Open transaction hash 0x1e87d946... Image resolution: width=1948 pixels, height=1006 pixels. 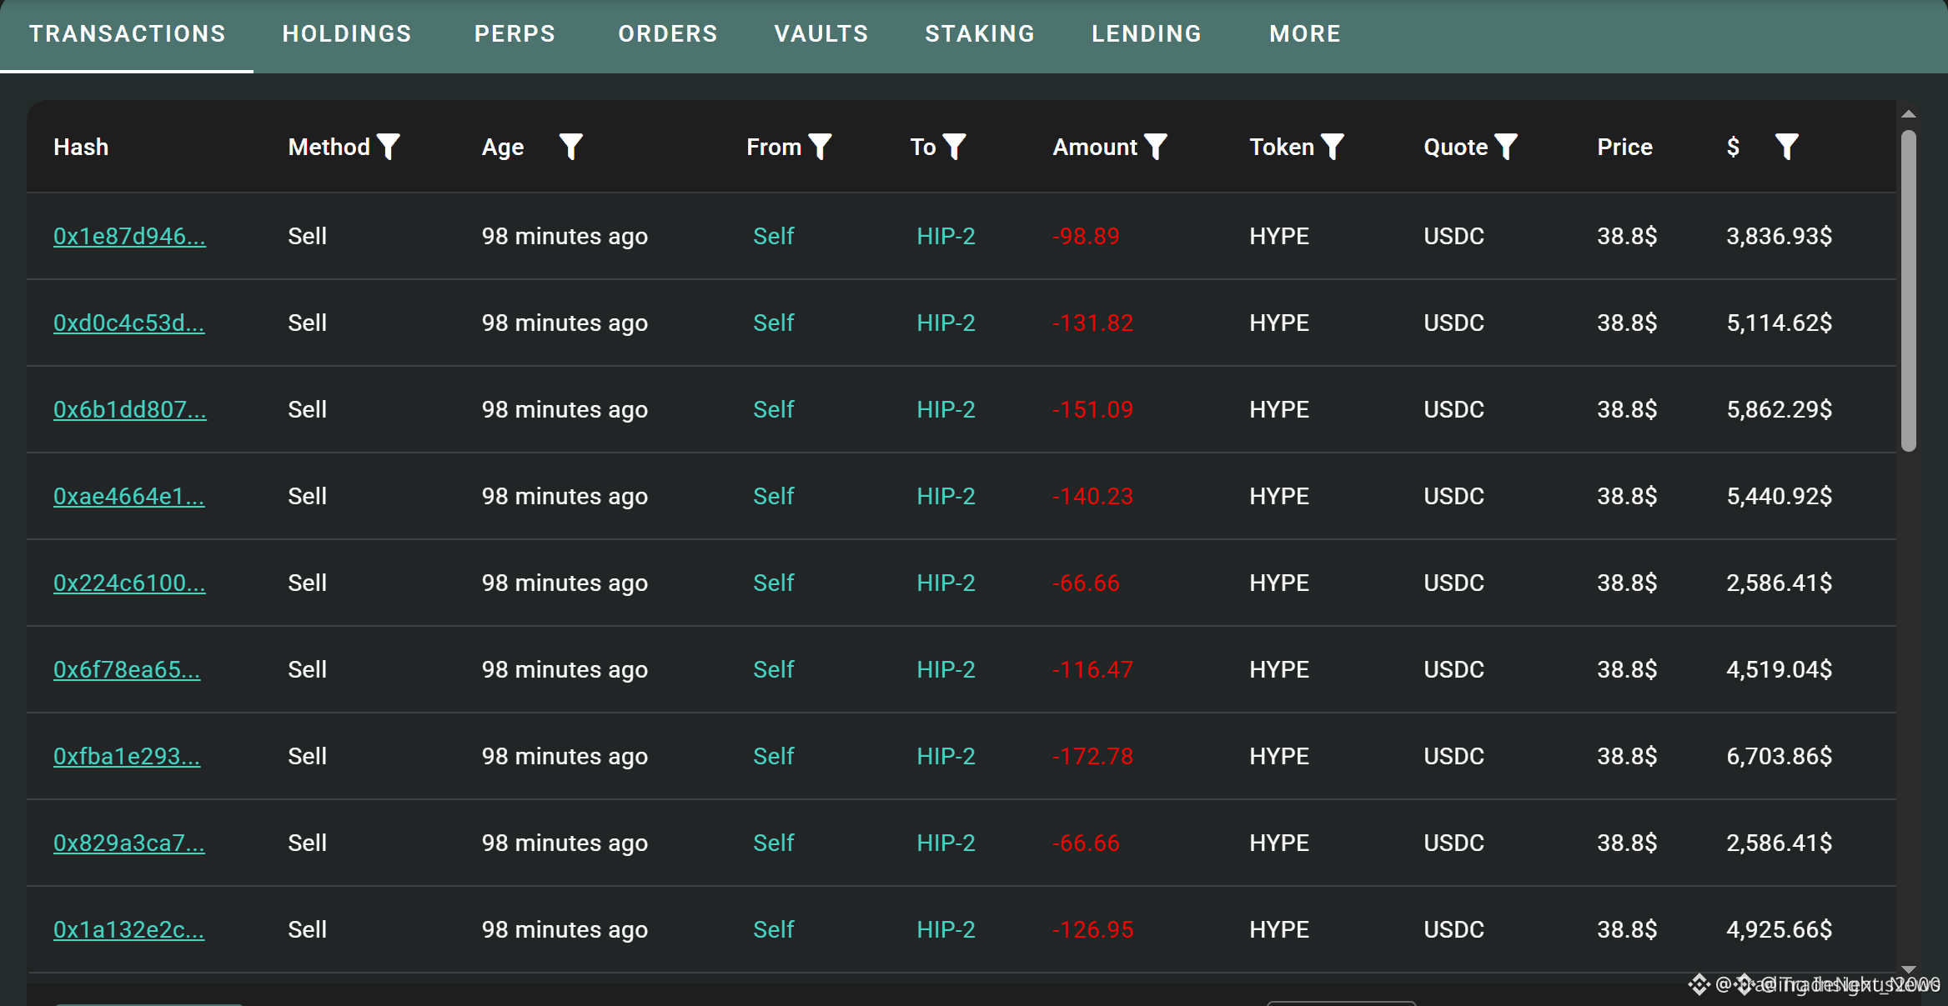(x=129, y=236)
